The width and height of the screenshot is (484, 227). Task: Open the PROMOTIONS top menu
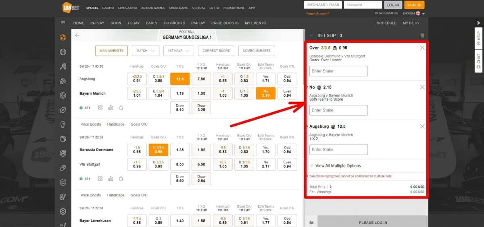[234, 8]
